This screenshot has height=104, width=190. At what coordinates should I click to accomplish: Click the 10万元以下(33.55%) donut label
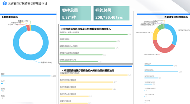(x=184, y=30)
